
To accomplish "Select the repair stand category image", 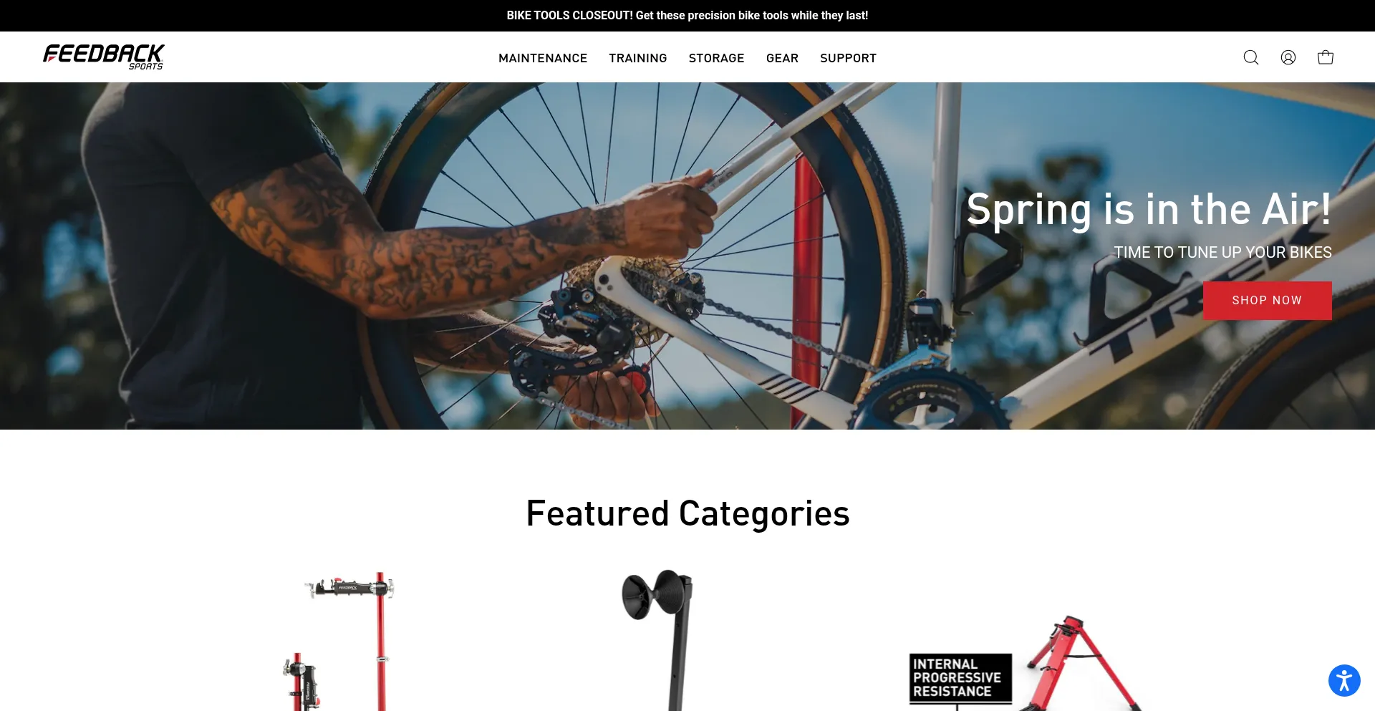I will pyautogui.click(x=338, y=641).
